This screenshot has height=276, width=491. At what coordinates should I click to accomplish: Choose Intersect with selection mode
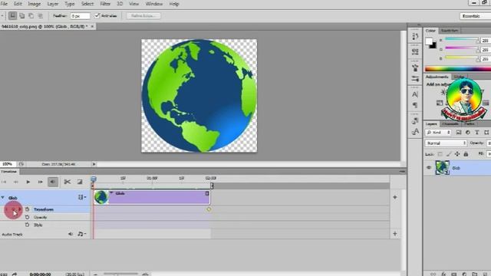pyautogui.click(x=40, y=15)
